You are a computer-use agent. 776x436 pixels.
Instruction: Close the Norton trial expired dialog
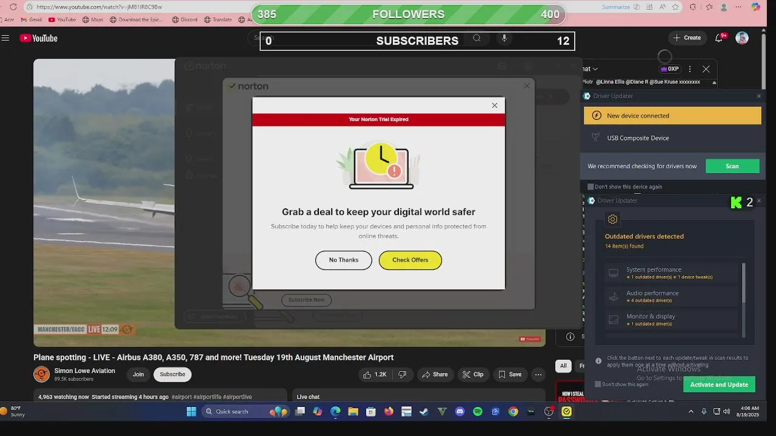(495, 105)
